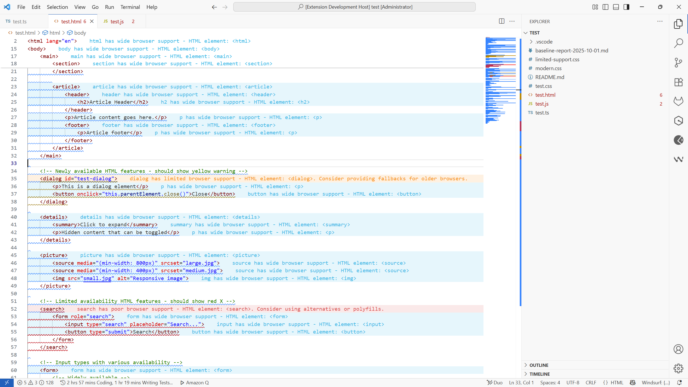Click the CRLF line ending button
The width and height of the screenshot is (688, 387).
tap(591, 382)
